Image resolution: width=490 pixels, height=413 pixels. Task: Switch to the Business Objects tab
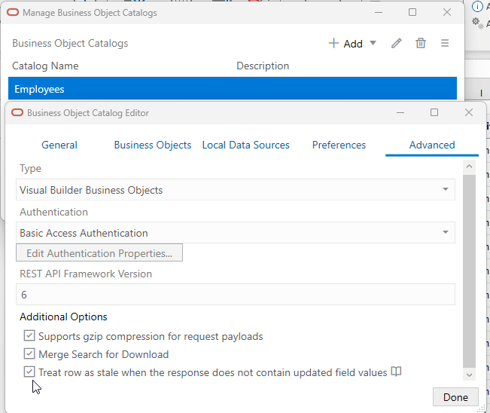click(153, 145)
